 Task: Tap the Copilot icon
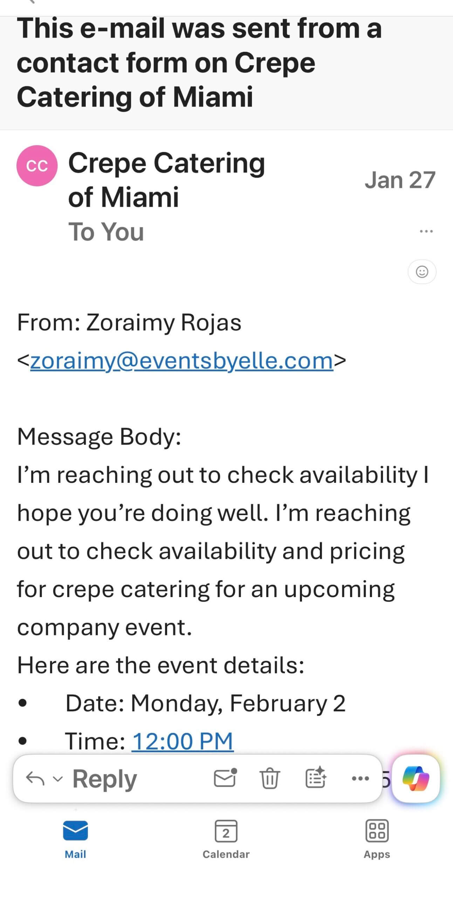point(416,779)
